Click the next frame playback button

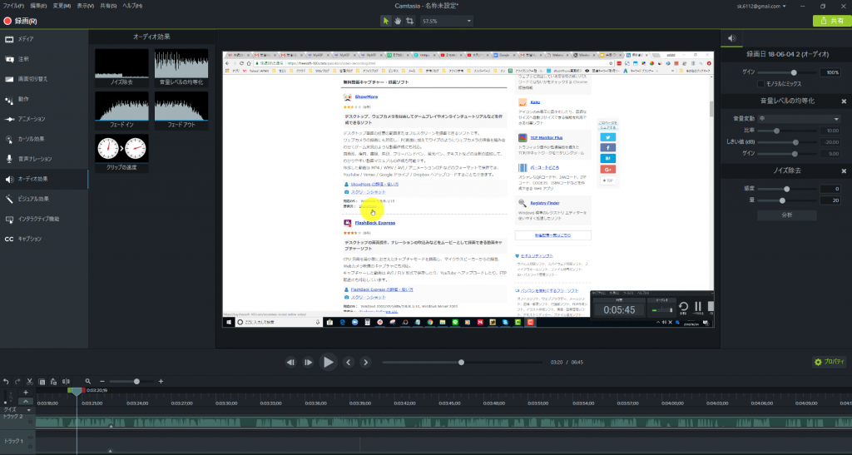point(308,362)
